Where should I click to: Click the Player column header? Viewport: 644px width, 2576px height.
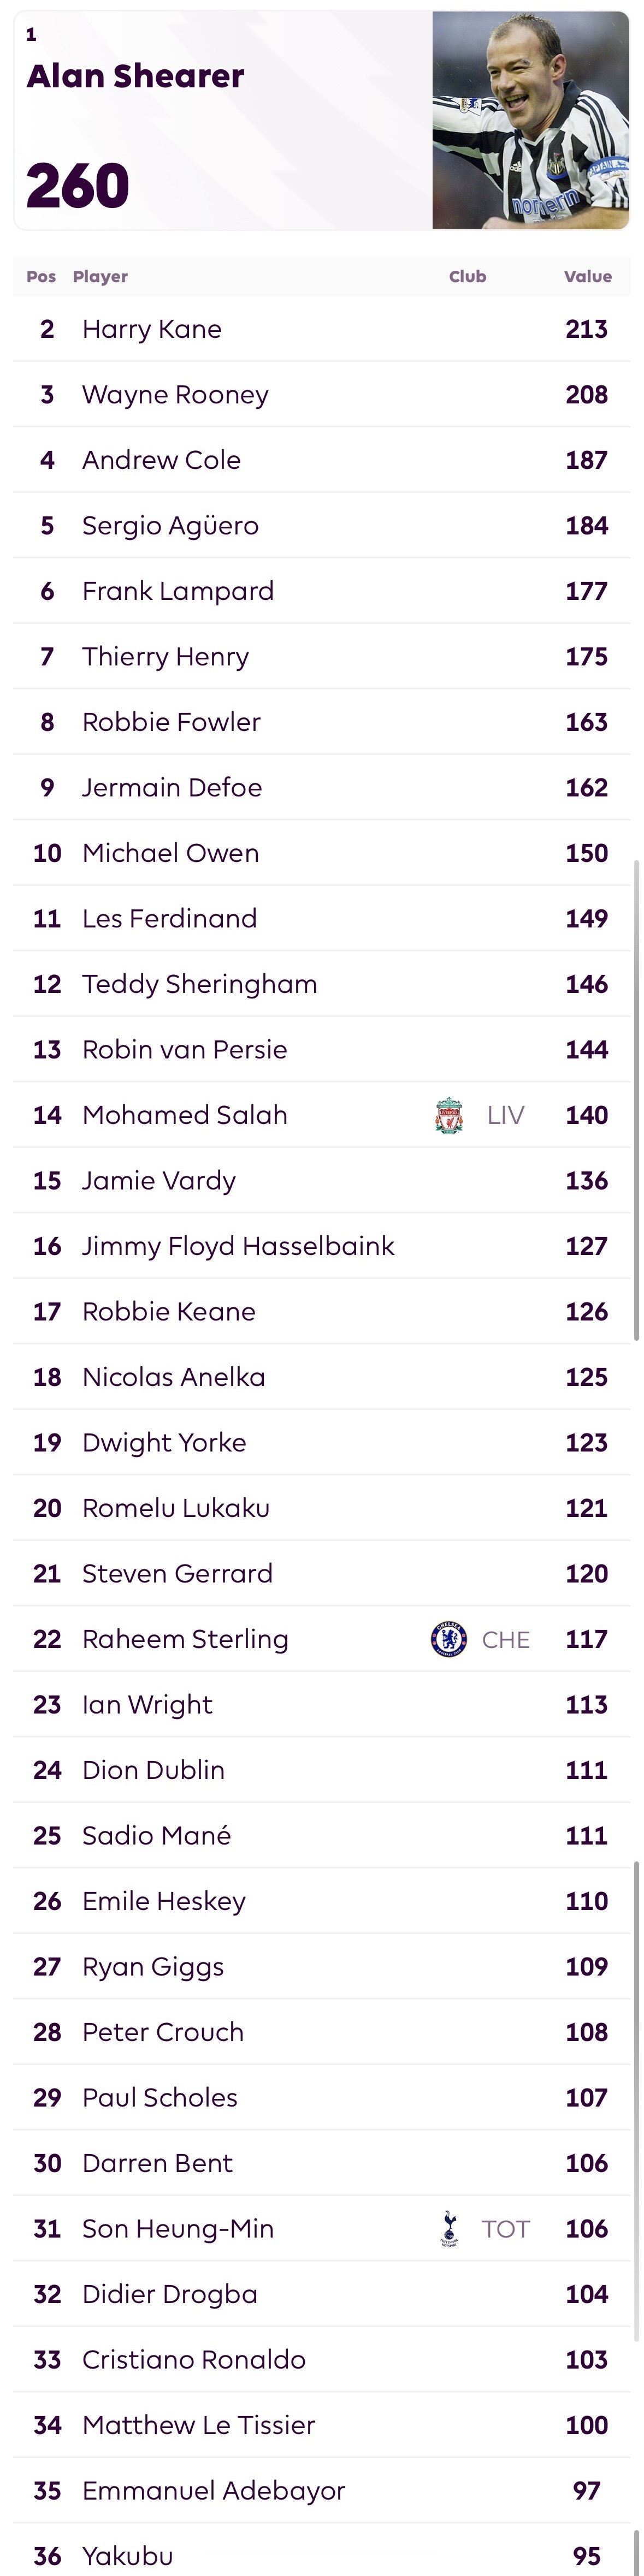coord(100,277)
